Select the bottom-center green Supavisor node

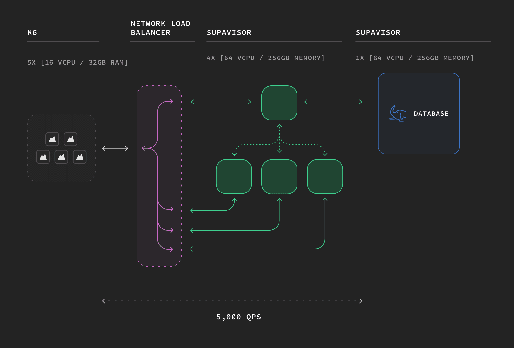(279, 177)
